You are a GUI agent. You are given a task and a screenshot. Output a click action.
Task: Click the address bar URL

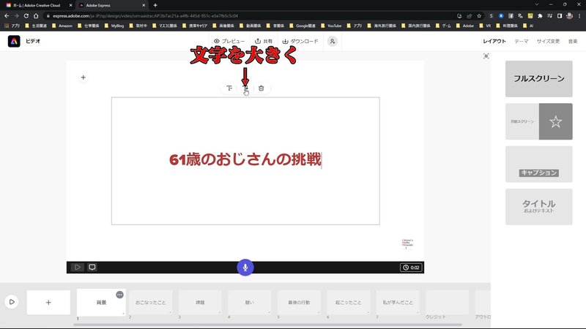pos(145,16)
